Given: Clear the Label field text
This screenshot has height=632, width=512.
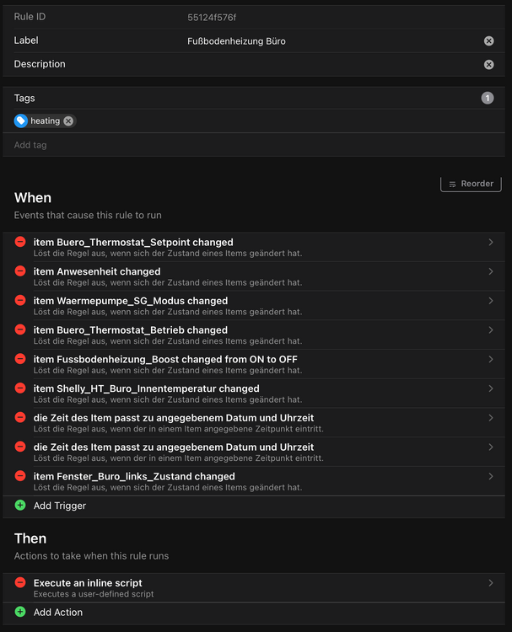Looking at the screenshot, I should 488,40.
